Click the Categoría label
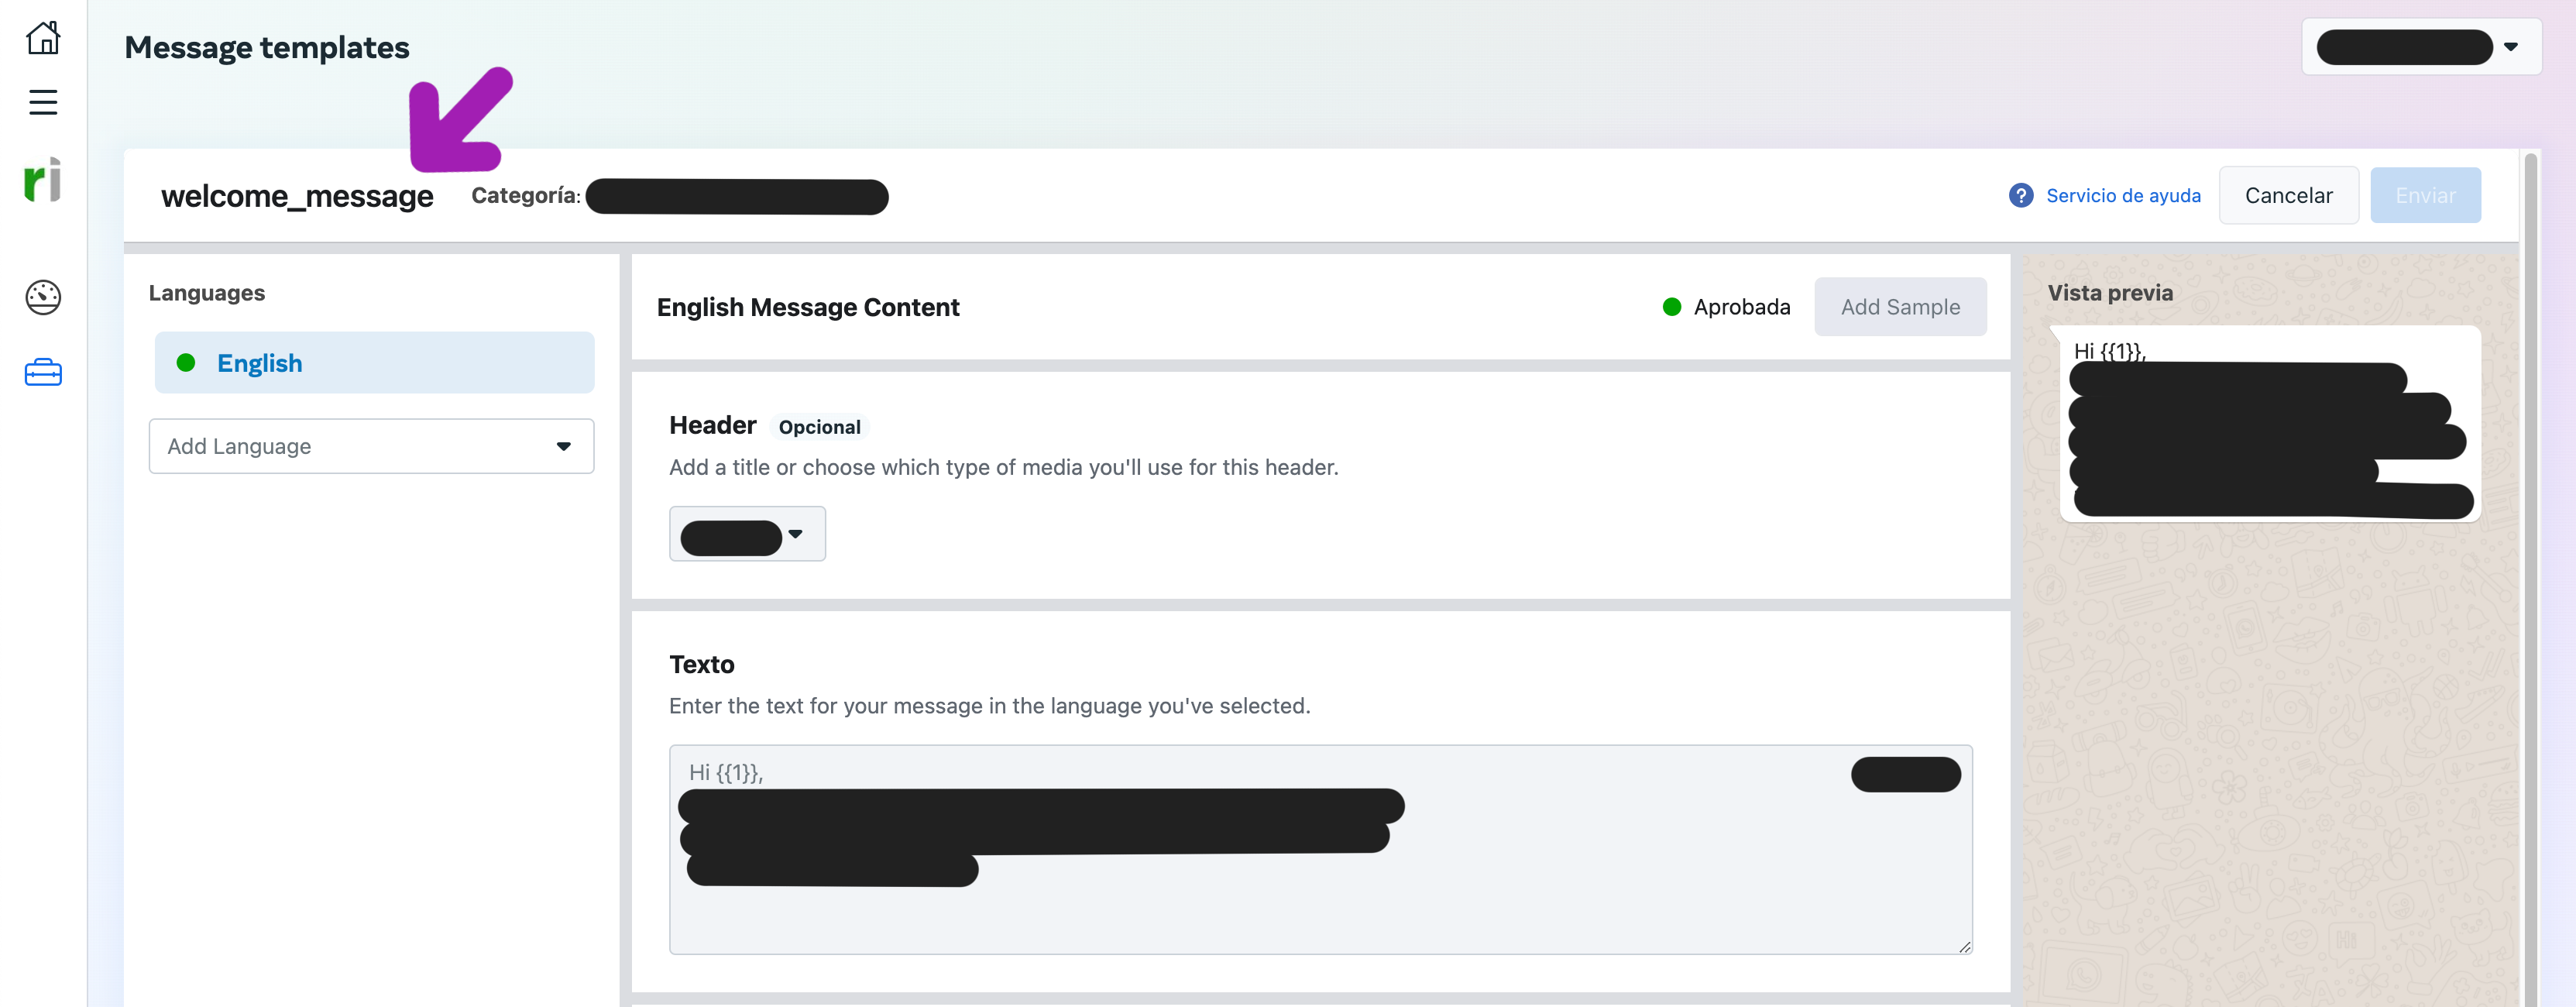 pyautogui.click(x=526, y=196)
